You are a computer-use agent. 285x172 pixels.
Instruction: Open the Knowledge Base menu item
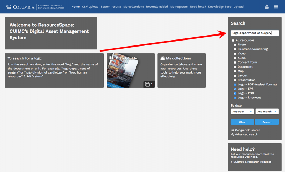click(219, 7)
